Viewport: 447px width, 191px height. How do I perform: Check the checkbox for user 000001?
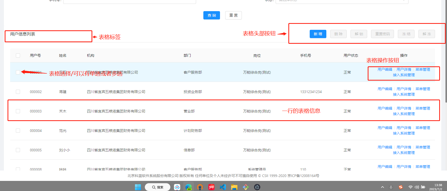pos(18,72)
